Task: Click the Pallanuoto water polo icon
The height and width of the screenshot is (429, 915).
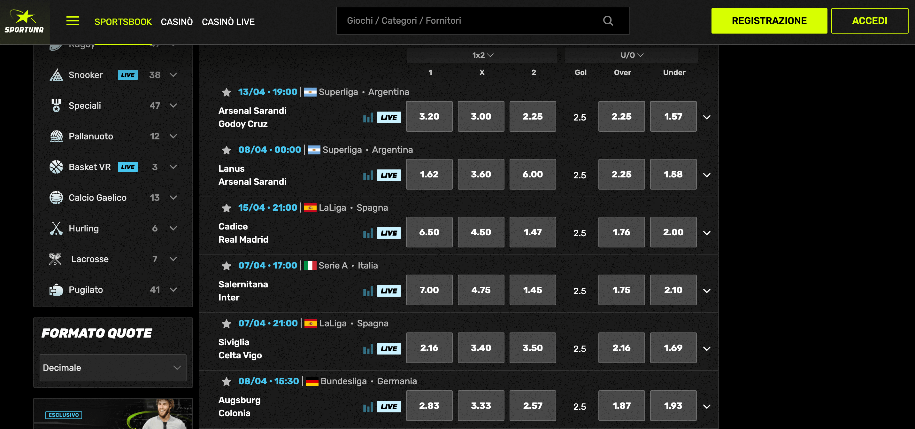Action: pos(56,136)
